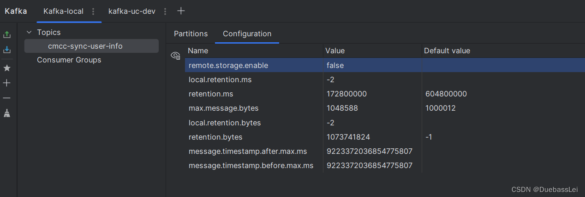Click the star favorites icon
Image resolution: width=585 pixels, height=197 pixels.
point(7,68)
